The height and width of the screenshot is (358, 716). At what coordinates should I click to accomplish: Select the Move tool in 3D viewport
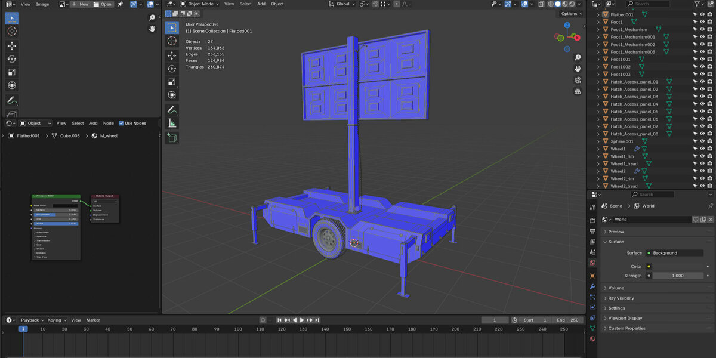[x=172, y=55]
